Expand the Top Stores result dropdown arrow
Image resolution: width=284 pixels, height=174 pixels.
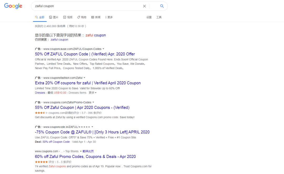pos(81,151)
